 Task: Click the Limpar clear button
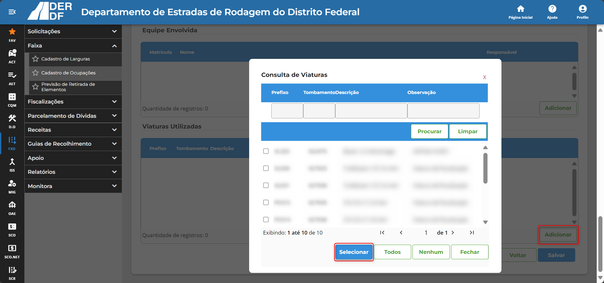click(x=468, y=131)
